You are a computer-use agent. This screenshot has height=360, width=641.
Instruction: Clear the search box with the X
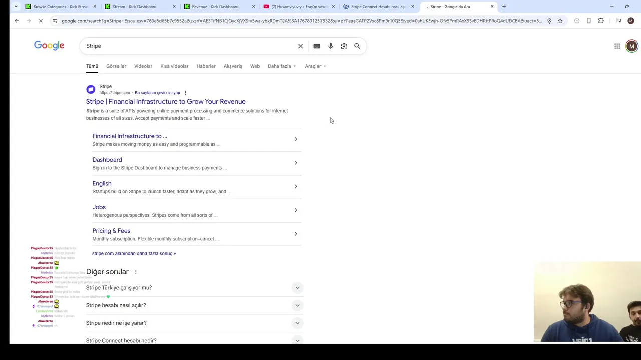pyautogui.click(x=300, y=46)
